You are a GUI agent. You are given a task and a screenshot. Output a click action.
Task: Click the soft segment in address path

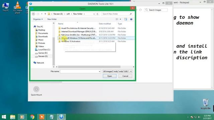point(68,14)
